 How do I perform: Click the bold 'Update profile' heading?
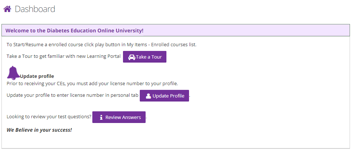coord(37,76)
